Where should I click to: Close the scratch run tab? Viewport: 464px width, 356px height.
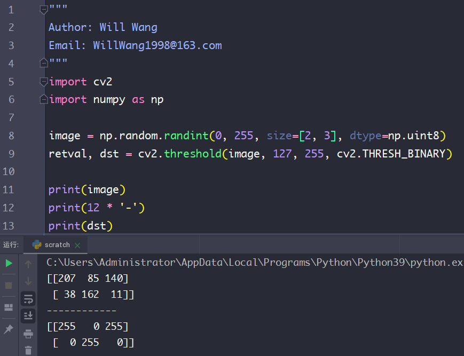tap(77, 246)
